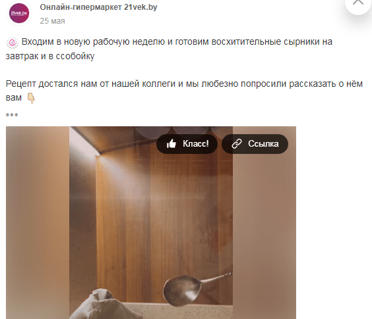Close the post with the X button
372x319 pixels.
(x=358, y=3)
